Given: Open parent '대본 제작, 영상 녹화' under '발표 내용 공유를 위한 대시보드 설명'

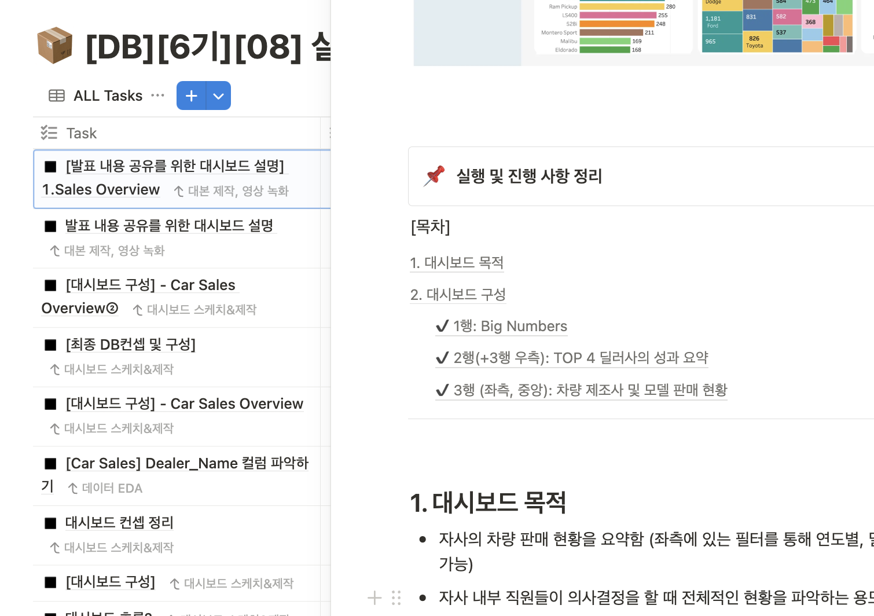Looking at the screenshot, I should coord(108,251).
